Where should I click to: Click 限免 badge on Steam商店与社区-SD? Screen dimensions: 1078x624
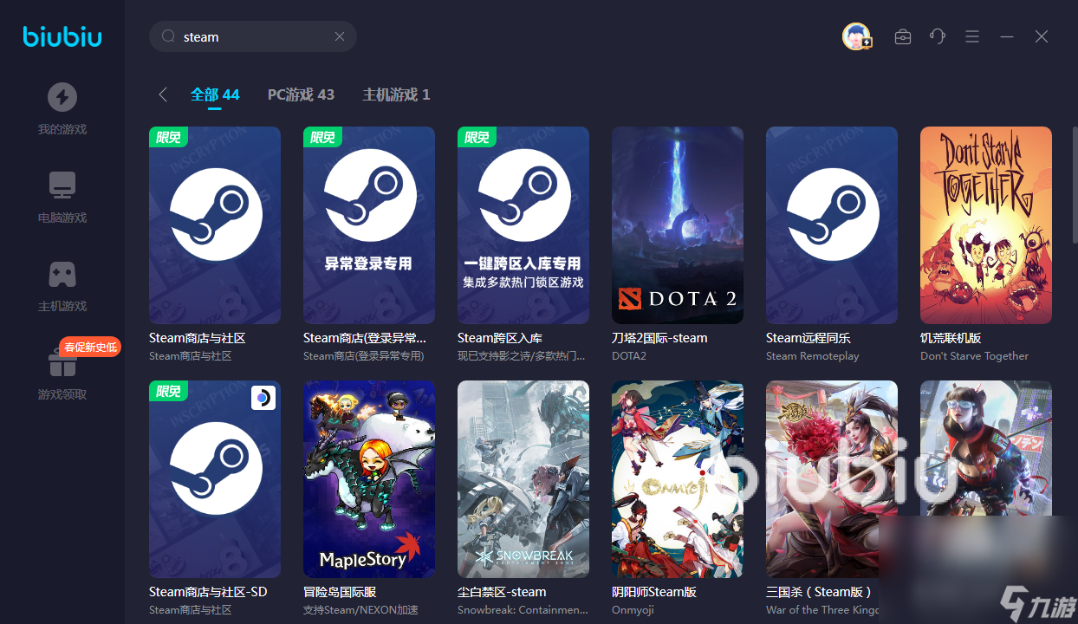[168, 391]
